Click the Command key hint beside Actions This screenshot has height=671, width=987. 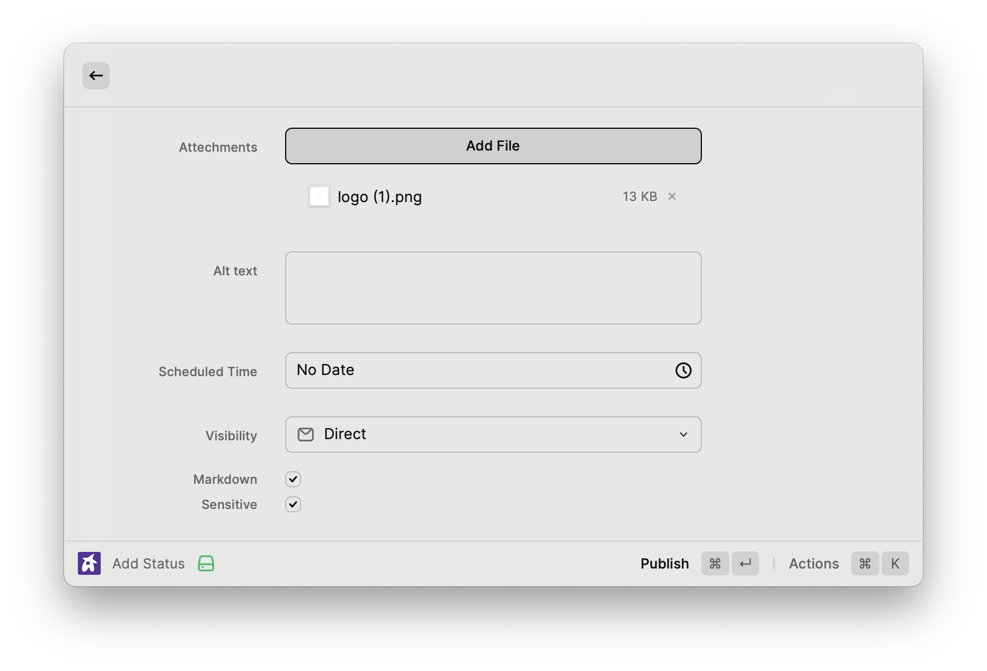point(865,563)
